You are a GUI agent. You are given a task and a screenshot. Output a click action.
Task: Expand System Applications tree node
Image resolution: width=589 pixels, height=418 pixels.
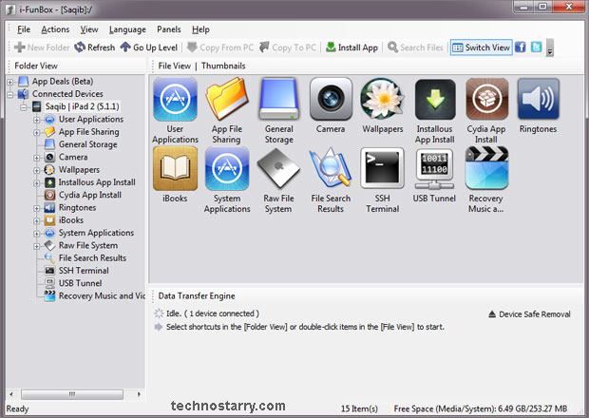point(37,234)
